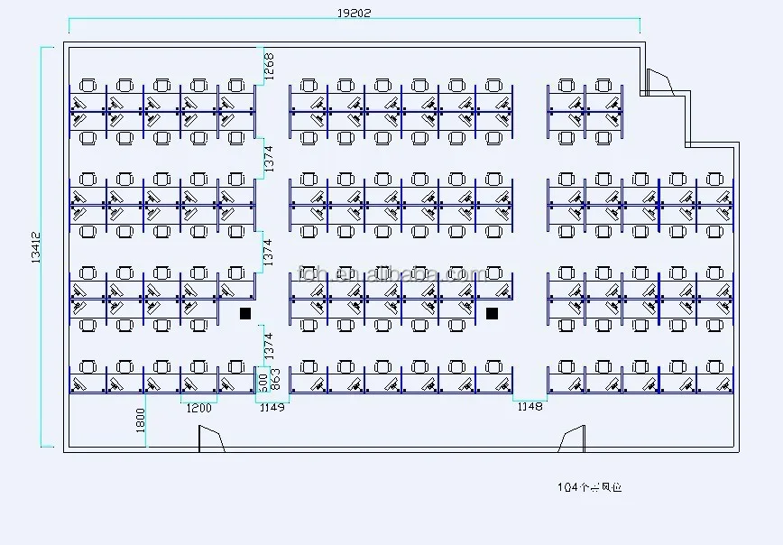Click the overall width dimension 19202
The height and width of the screenshot is (545, 783).
coord(354,13)
